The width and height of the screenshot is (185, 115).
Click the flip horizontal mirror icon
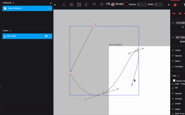[x=87, y=5]
